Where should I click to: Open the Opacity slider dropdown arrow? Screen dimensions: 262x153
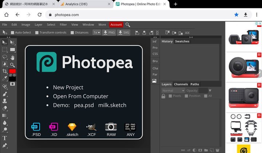coord(210,90)
